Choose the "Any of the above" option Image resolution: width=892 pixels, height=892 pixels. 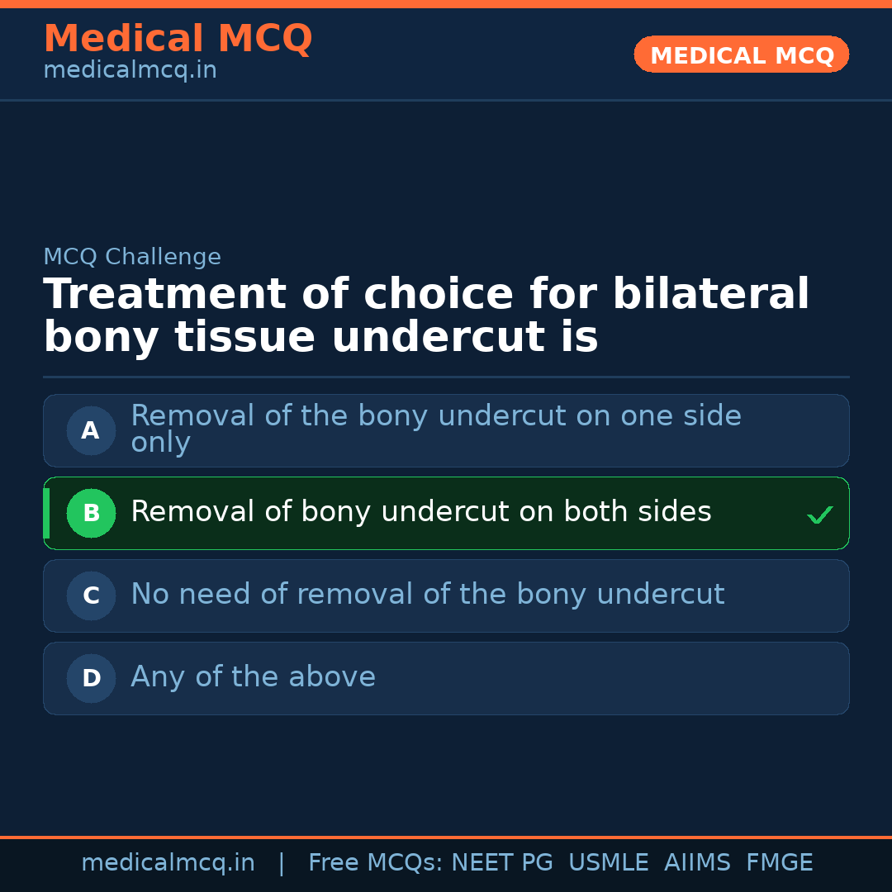pos(253,677)
